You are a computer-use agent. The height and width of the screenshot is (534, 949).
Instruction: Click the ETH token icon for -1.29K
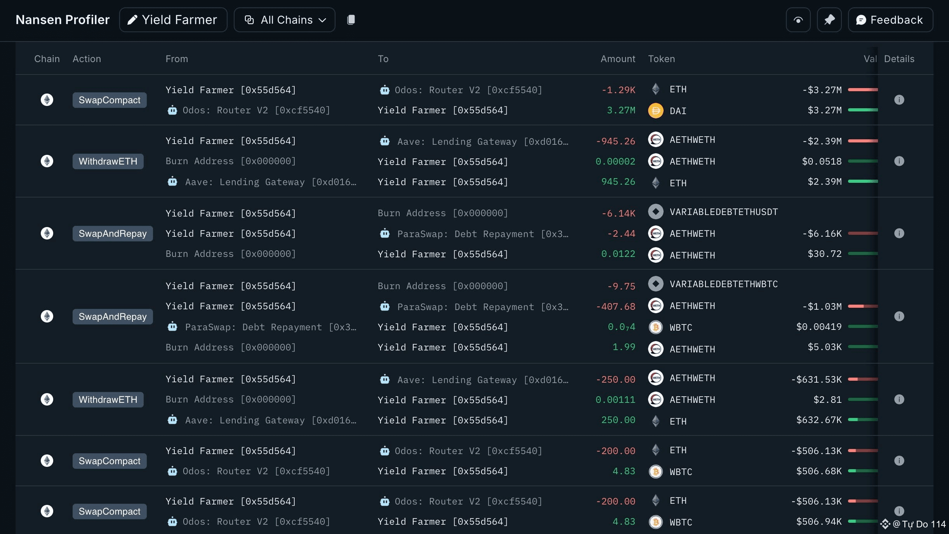tap(655, 89)
